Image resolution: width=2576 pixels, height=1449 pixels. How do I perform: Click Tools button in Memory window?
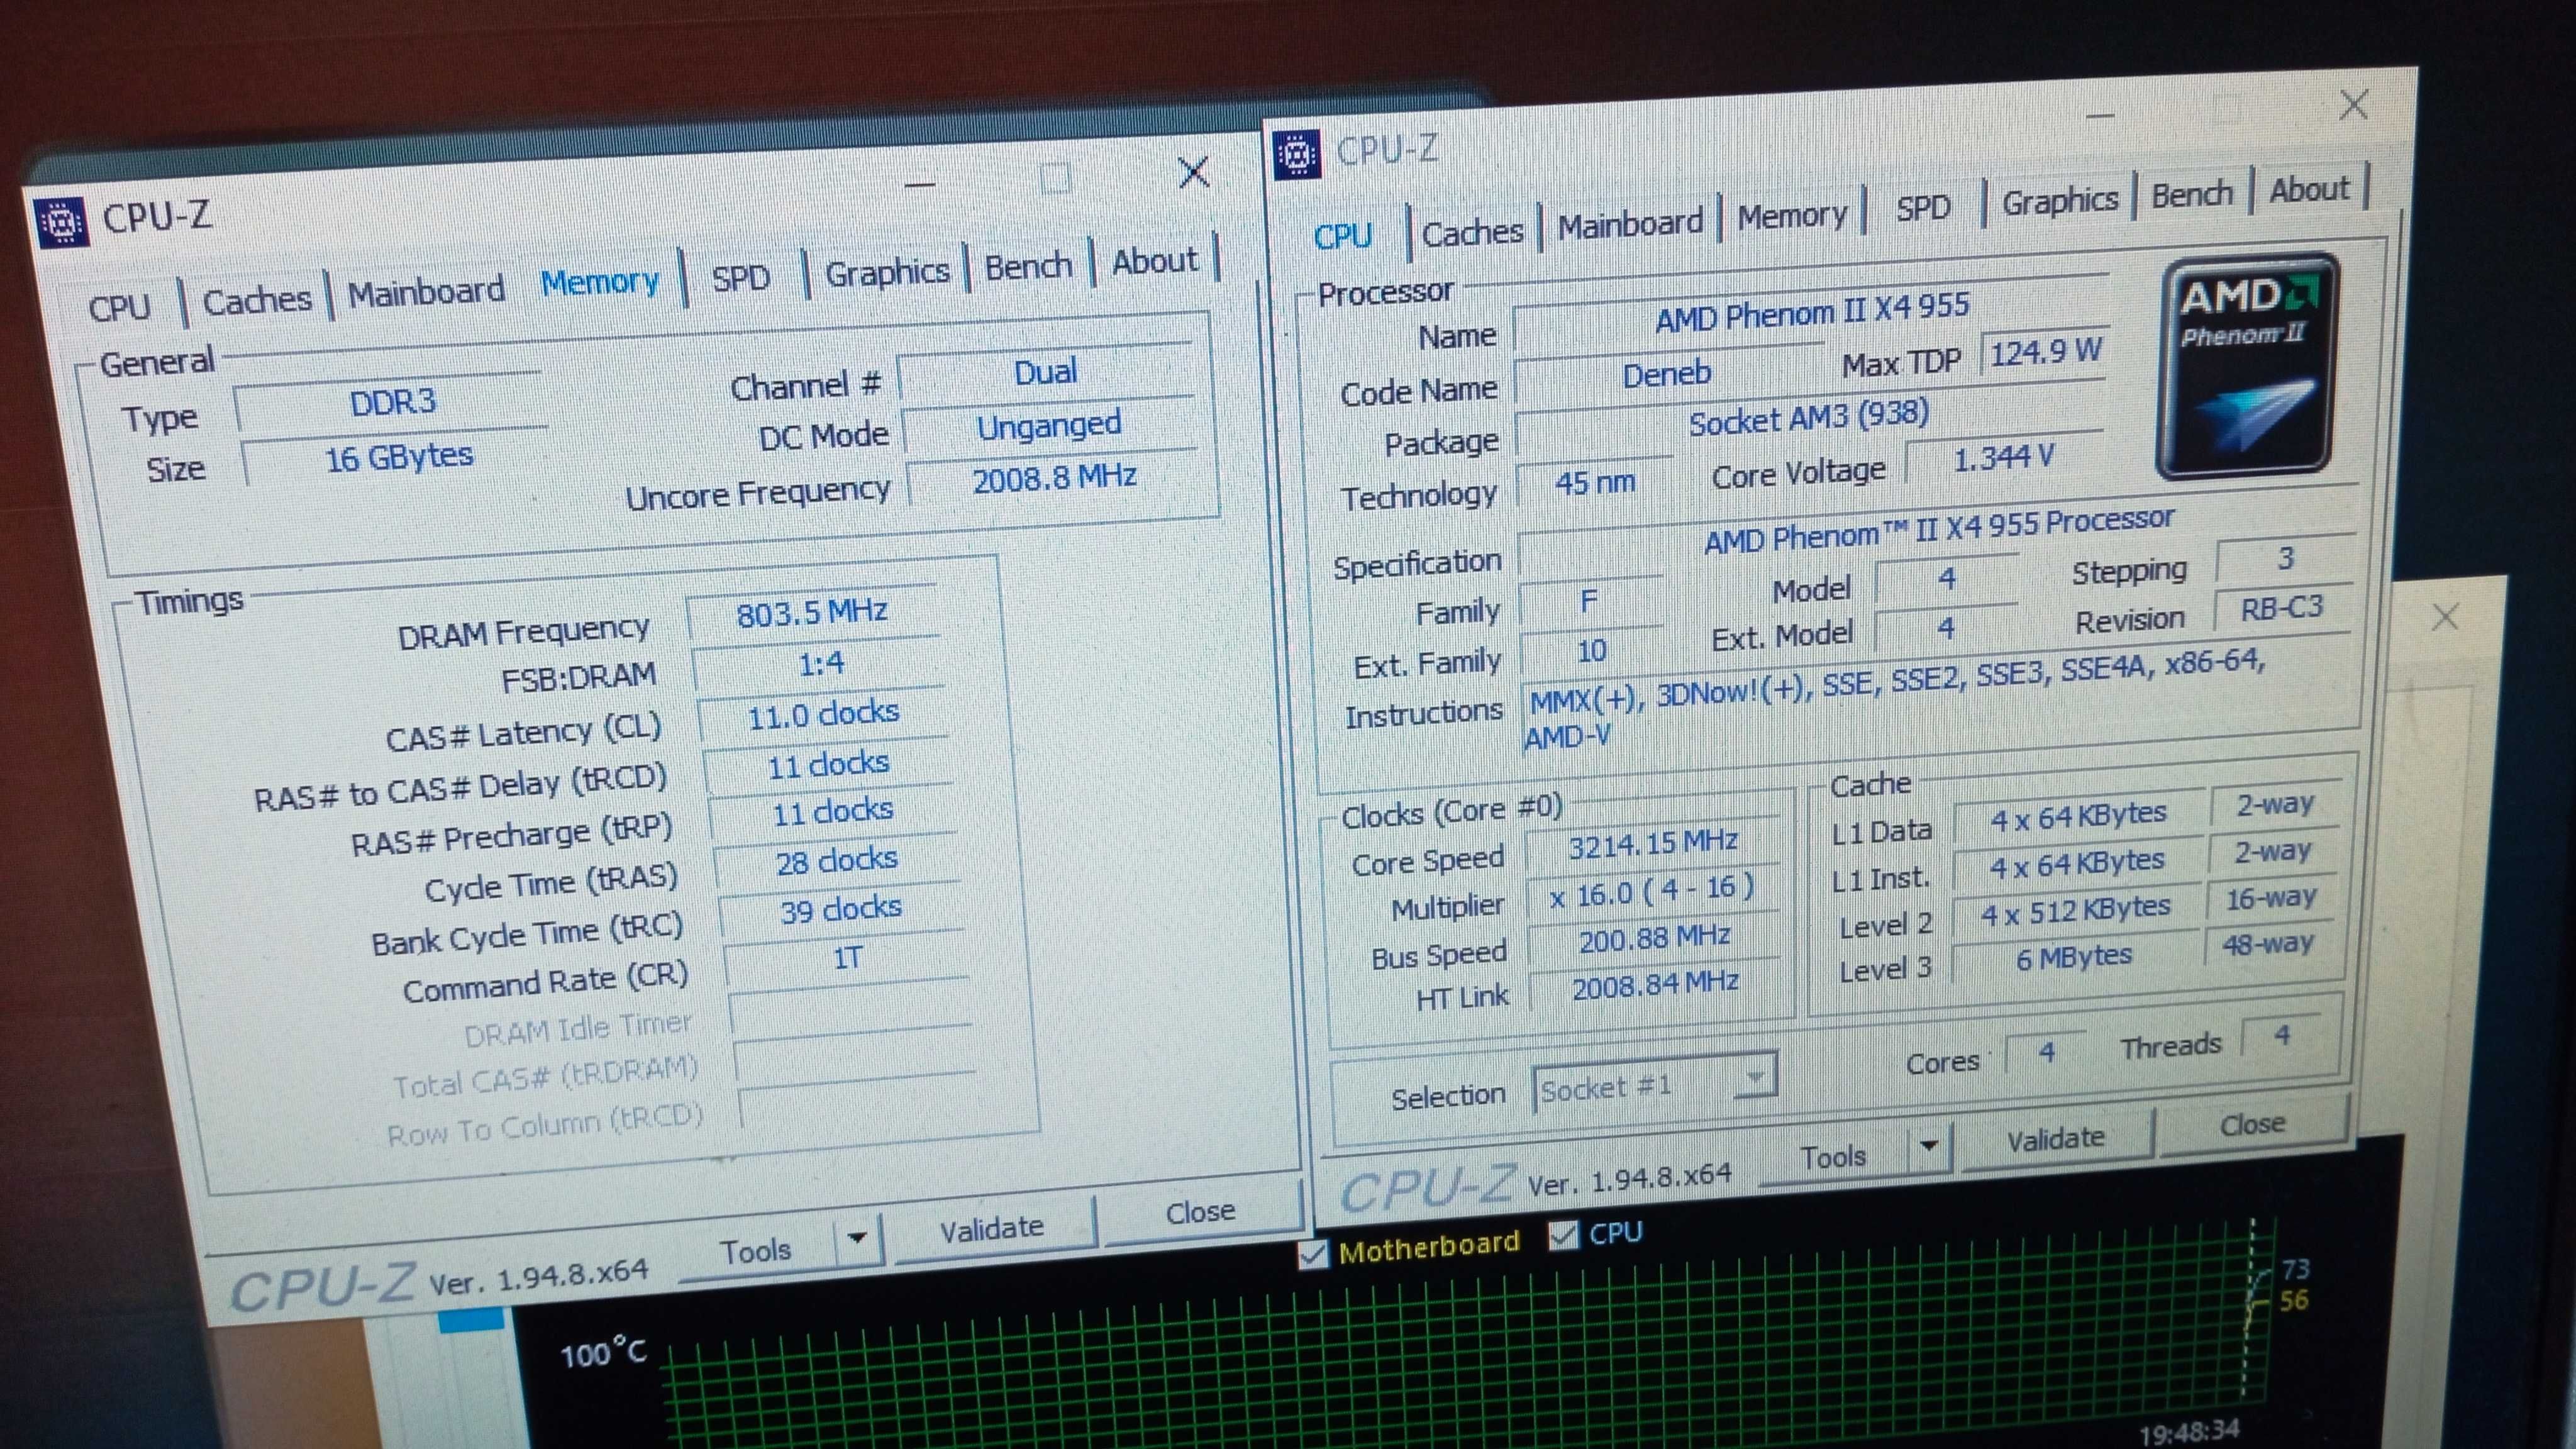[756, 1250]
